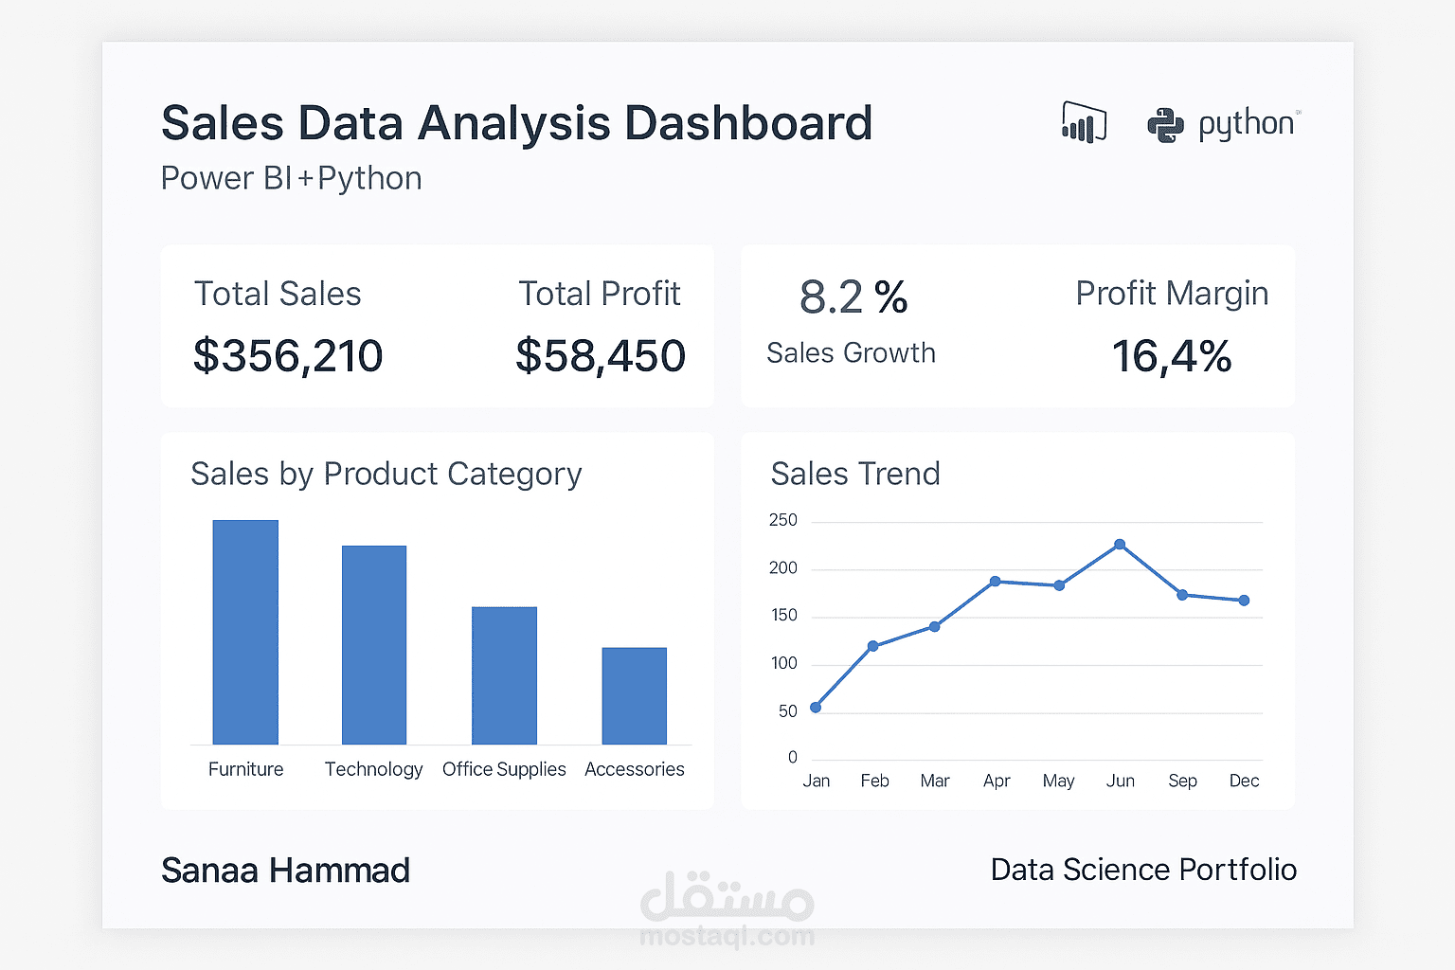
Task: Click the Jan month label
Action: pyautogui.click(x=817, y=781)
